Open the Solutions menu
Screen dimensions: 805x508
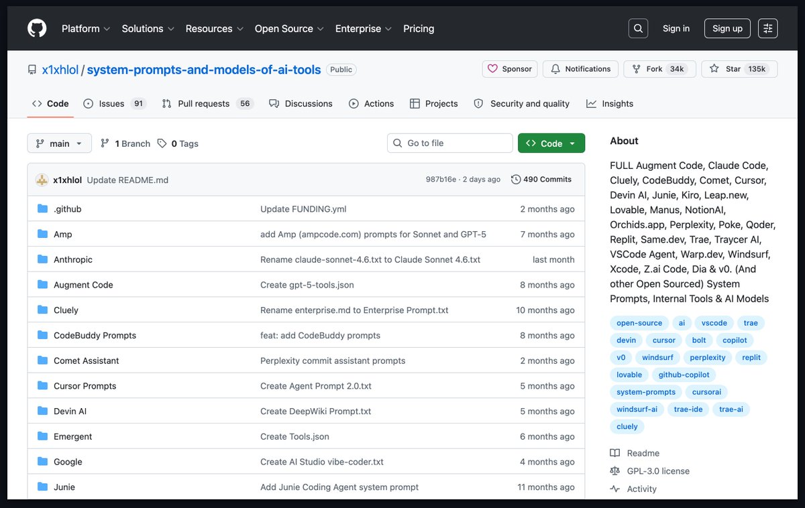click(x=148, y=29)
